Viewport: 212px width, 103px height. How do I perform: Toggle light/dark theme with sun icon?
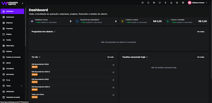pyautogui.click(x=183, y=3)
